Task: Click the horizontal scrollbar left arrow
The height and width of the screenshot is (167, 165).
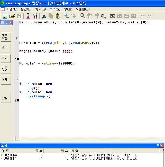Action: [18, 139]
